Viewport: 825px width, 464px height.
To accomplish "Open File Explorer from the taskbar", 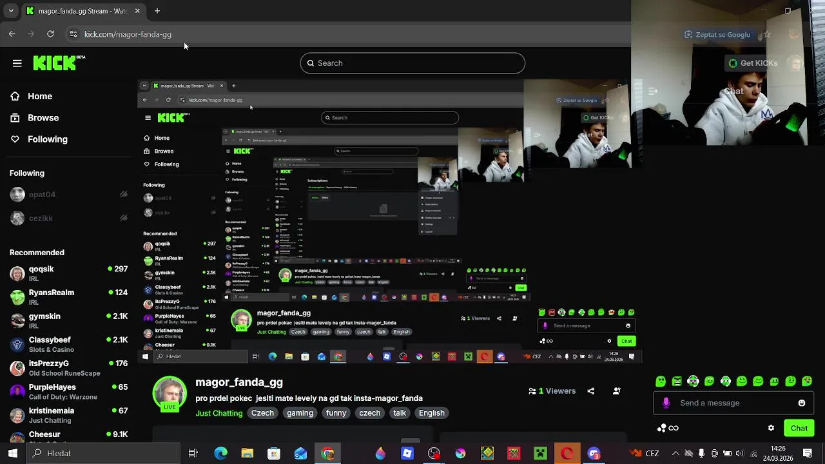I will click(x=247, y=453).
